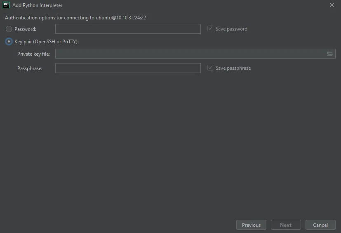341x233 pixels.
Task: Open the folder browse icon for the private key file
Action: coord(330,54)
